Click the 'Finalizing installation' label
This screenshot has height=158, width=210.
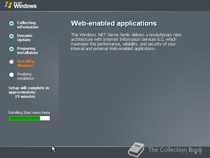click(x=26, y=76)
